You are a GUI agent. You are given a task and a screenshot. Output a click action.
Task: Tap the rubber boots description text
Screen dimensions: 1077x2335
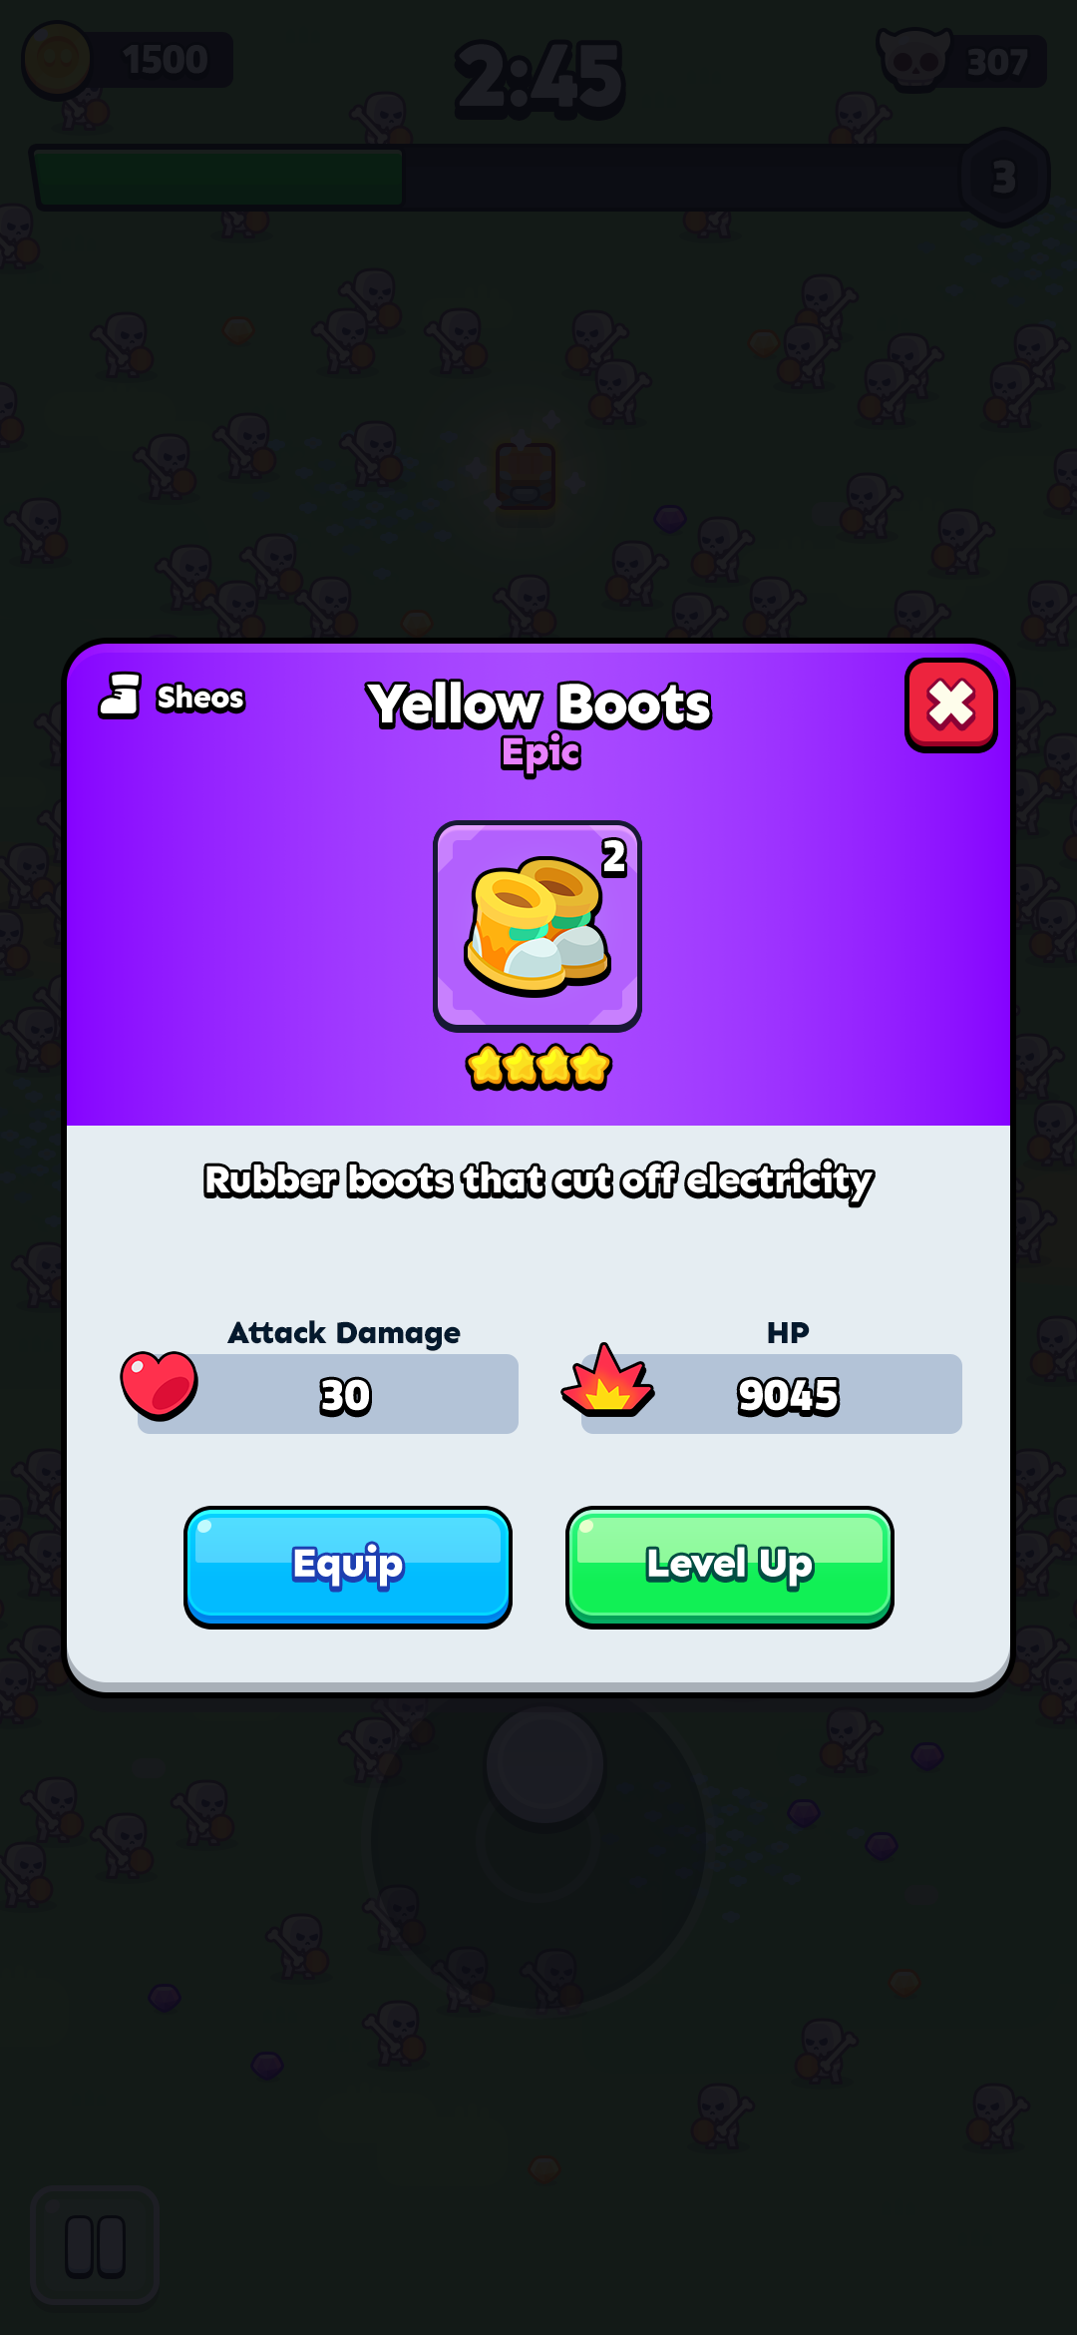pyautogui.click(x=538, y=1180)
